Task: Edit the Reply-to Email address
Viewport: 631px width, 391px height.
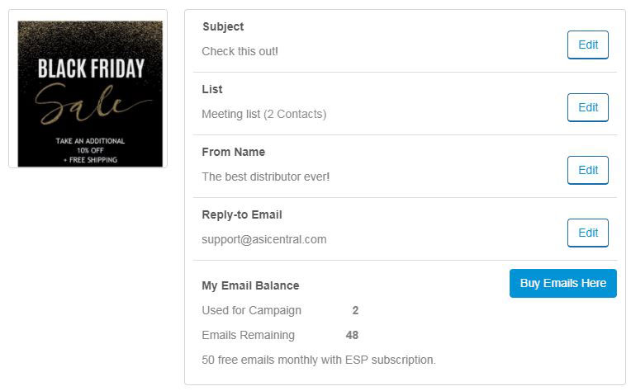Action: (x=587, y=233)
